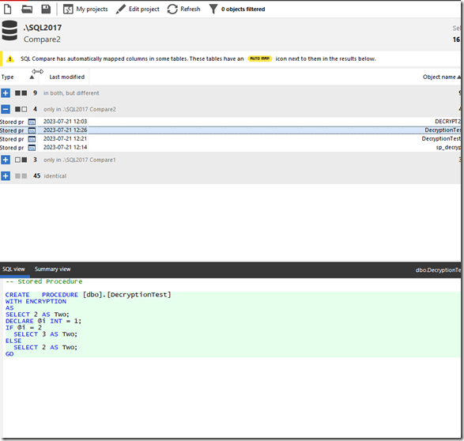Screen dimensions: 464x441
Task: Click the ELSE keyword in the SQL script
Action: [x=13, y=341]
